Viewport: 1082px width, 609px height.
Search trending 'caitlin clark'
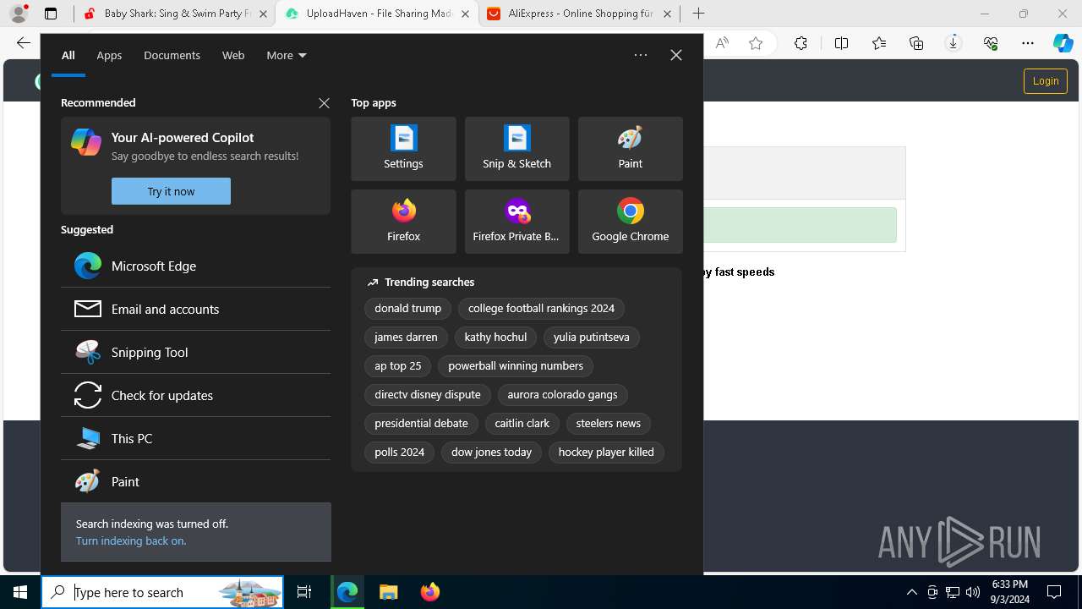[x=522, y=424]
